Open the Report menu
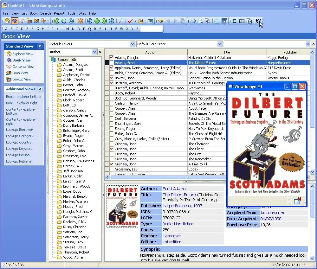The height and width of the screenshot is (269, 317). point(59,13)
